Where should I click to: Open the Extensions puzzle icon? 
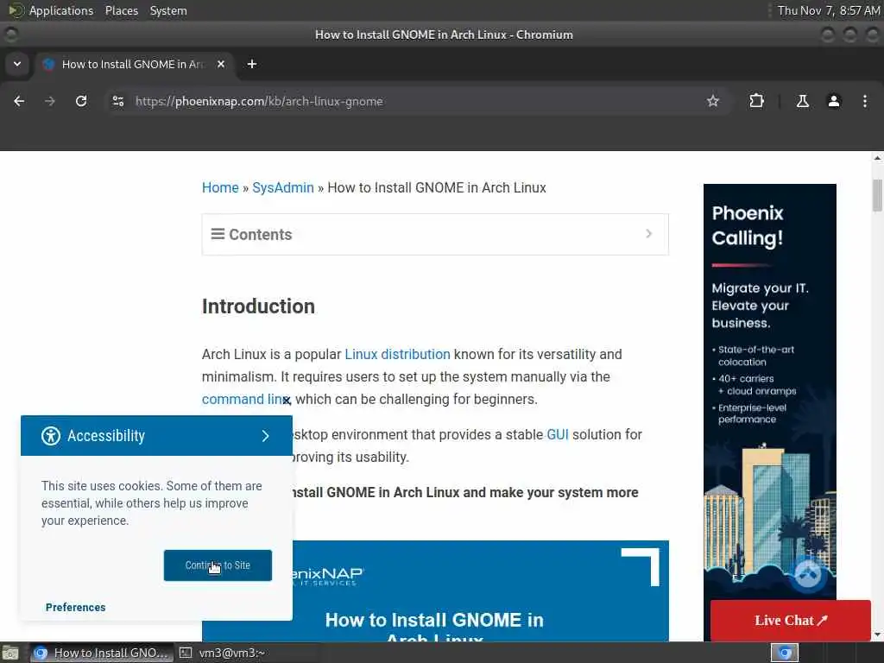[x=756, y=101]
